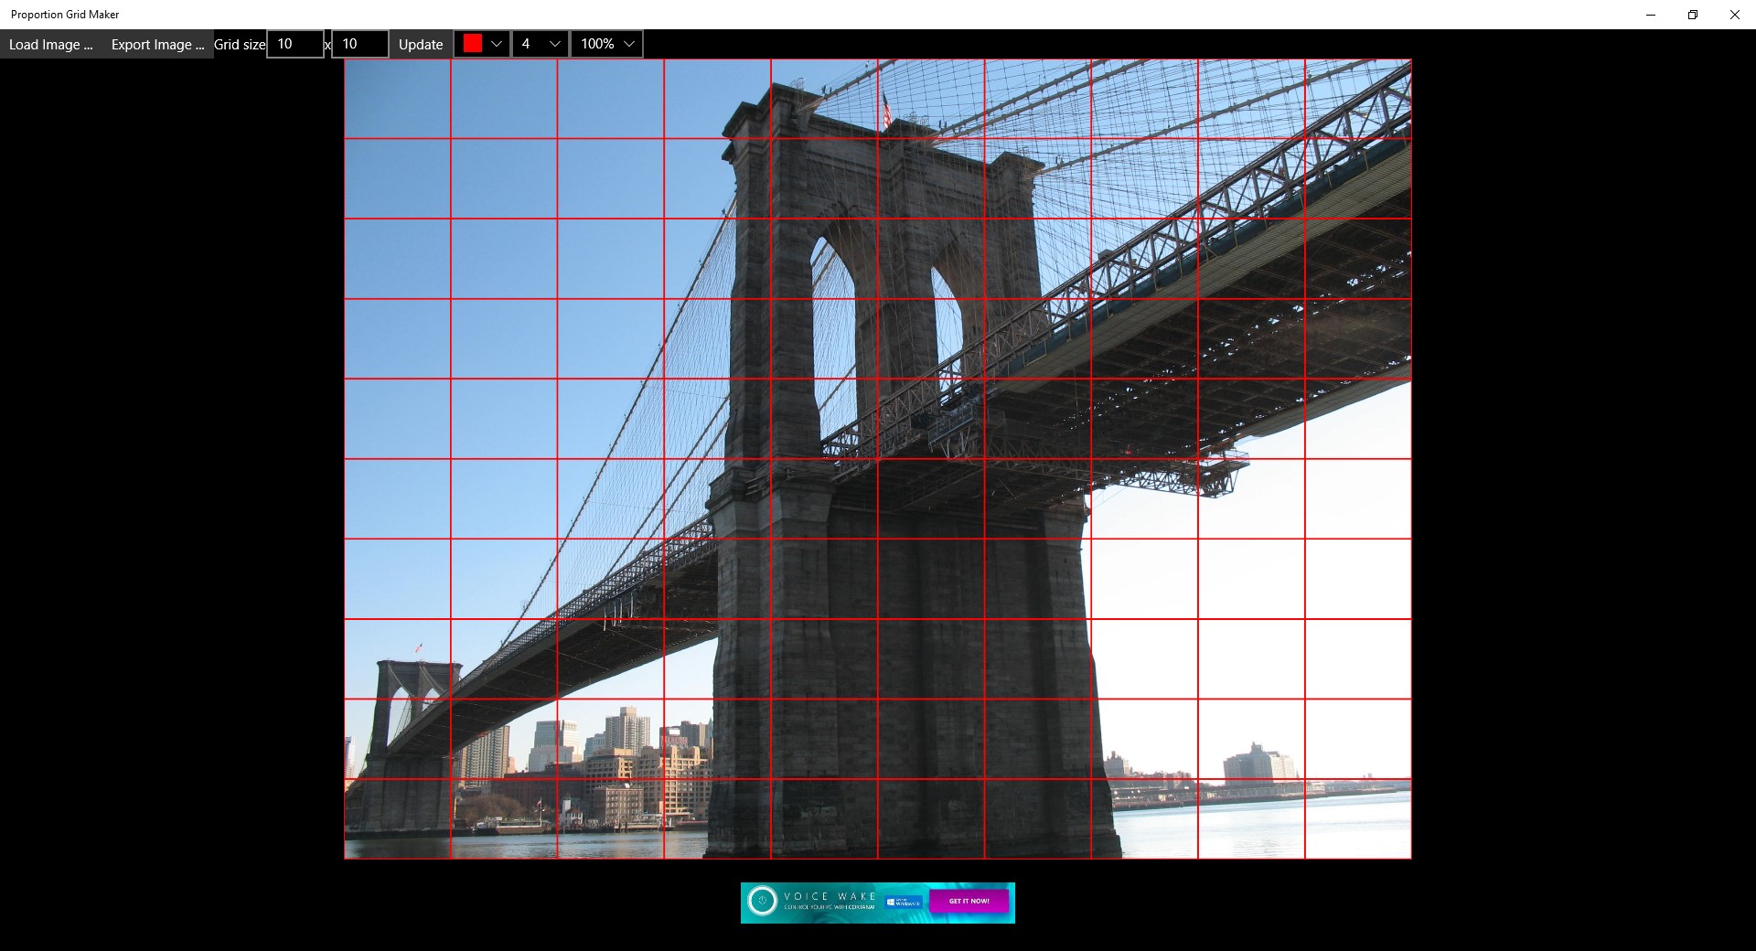Click the Proportion Grid Maker title text
1756x951 pixels.
(x=64, y=14)
